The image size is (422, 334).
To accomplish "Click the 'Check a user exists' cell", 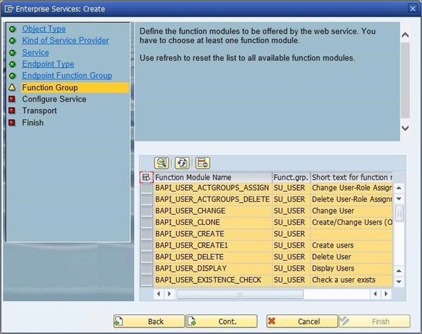I will pos(351,280).
